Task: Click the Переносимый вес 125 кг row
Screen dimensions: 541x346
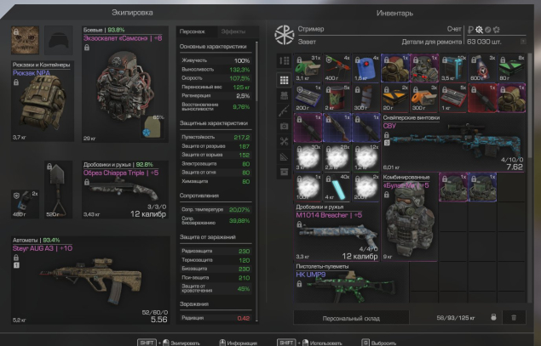Action: coord(216,87)
